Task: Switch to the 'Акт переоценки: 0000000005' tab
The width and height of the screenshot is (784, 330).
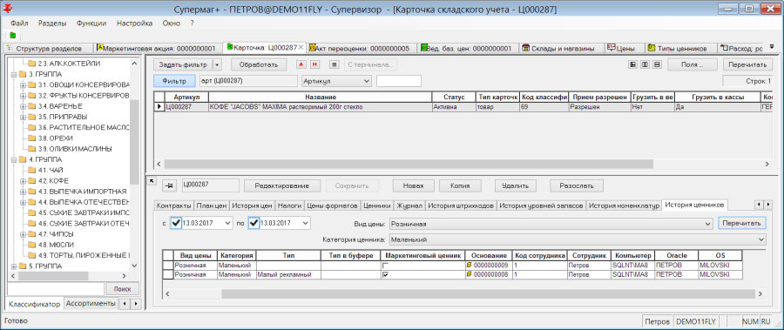Action: click(360, 49)
